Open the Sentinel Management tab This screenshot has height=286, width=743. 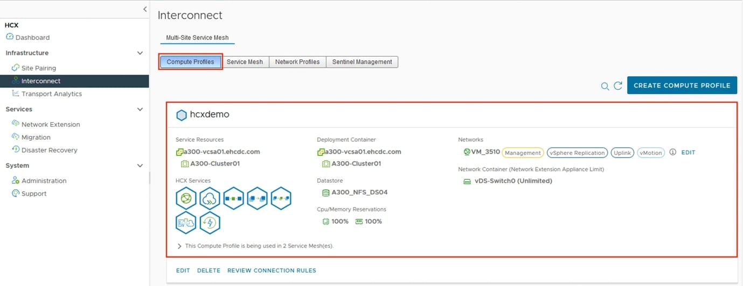pyautogui.click(x=362, y=62)
